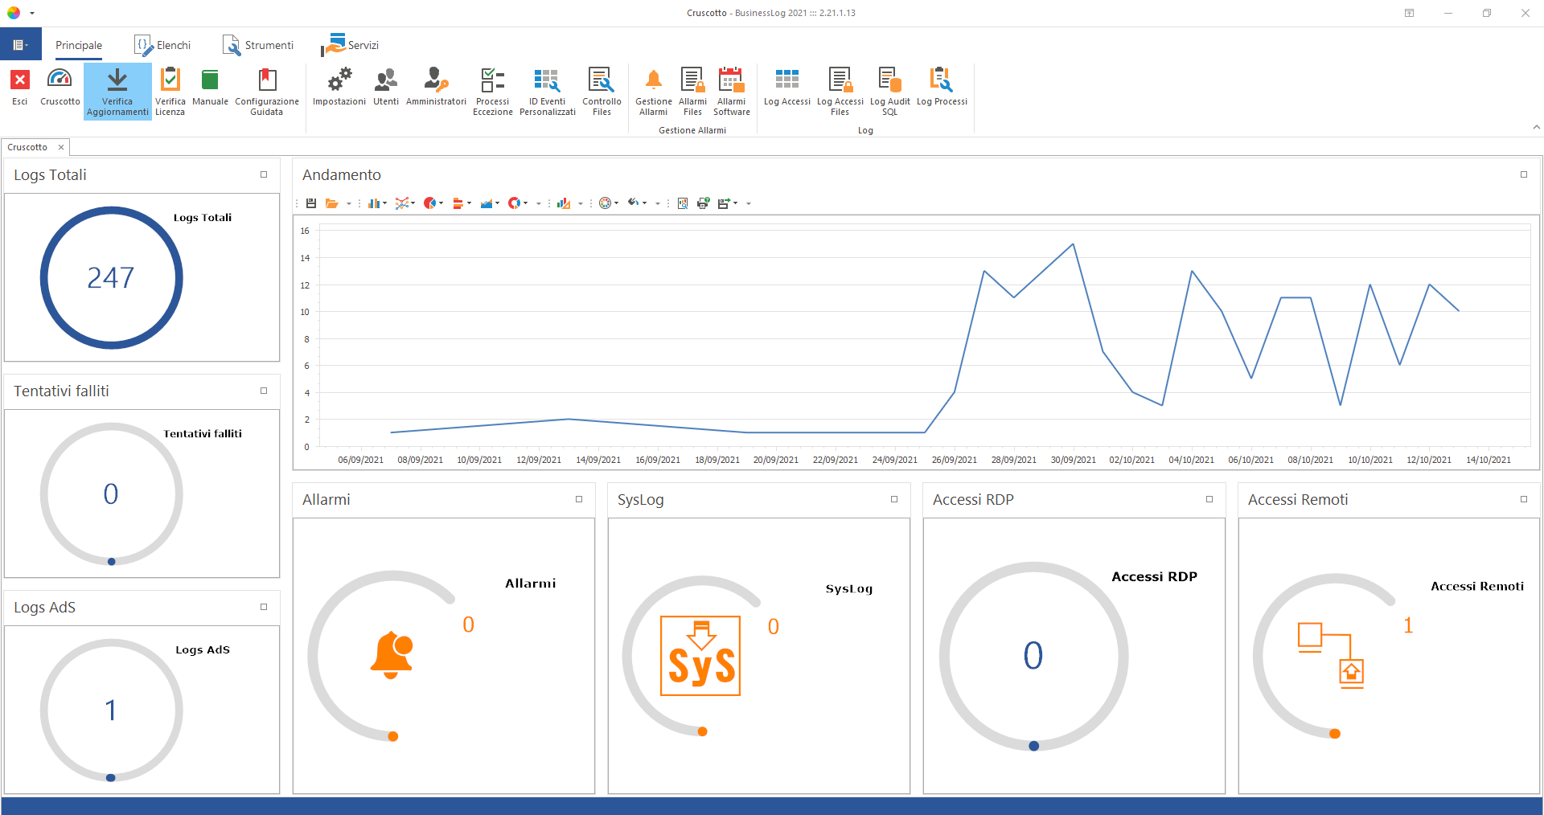Click the save icon in chart toolbar

(x=311, y=203)
